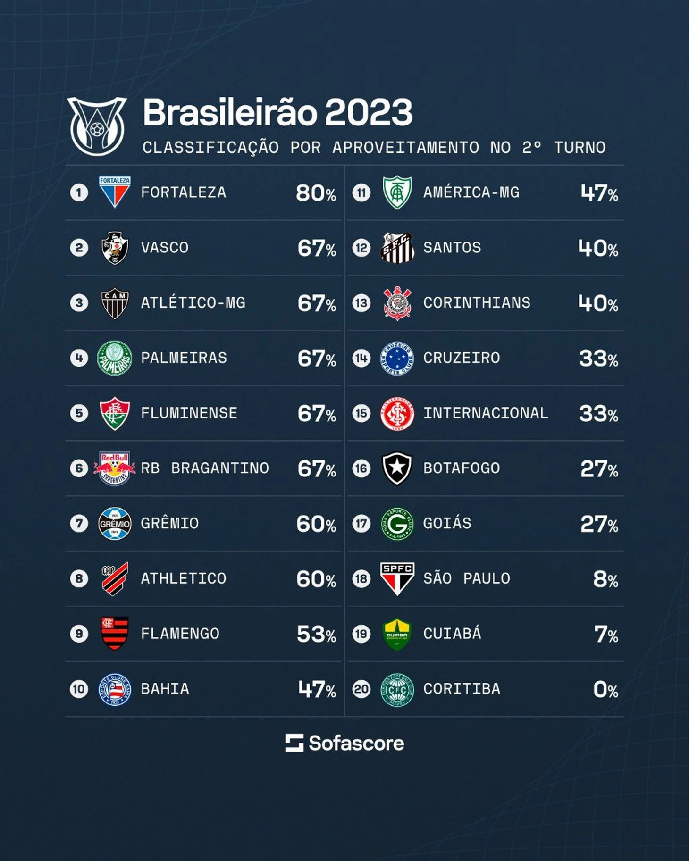The height and width of the screenshot is (861, 689).
Task: Click the Brasileirão 2023 title
Action: tap(277, 112)
